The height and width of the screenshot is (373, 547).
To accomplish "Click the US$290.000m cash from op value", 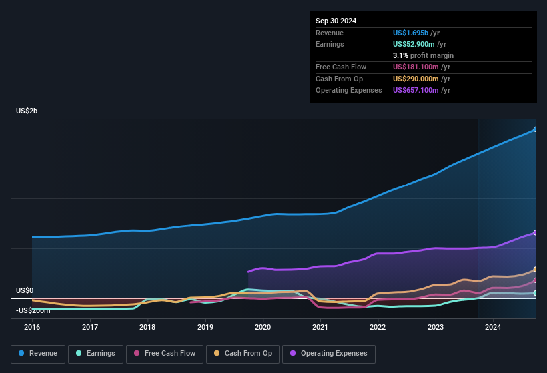I will [416, 79].
